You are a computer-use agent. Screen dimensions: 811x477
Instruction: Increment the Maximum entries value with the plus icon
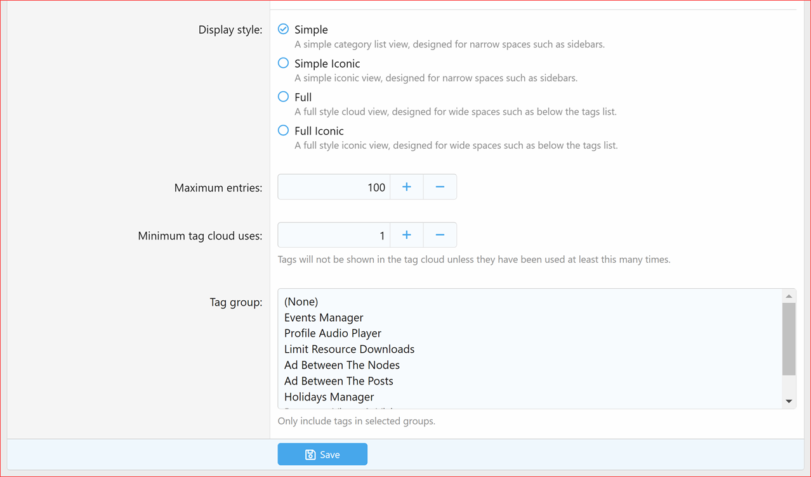pyautogui.click(x=406, y=186)
